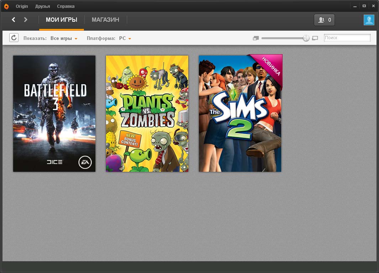The height and width of the screenshot is (273, 379).
Task: Select The Sims 2 game cover
Action: coord(240,113)
